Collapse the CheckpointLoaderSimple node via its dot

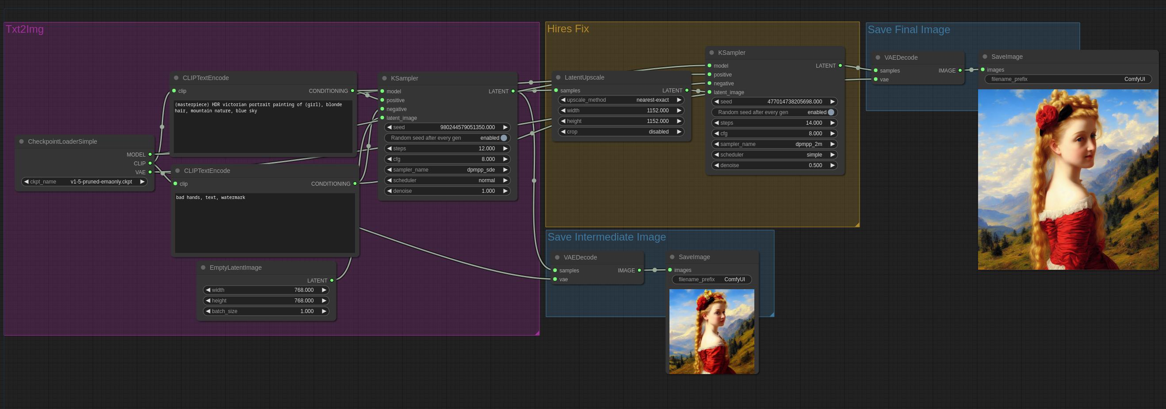[x=21, y=141]
